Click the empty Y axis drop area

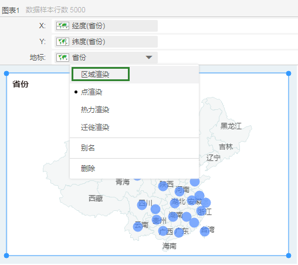[x=228, y=42]
